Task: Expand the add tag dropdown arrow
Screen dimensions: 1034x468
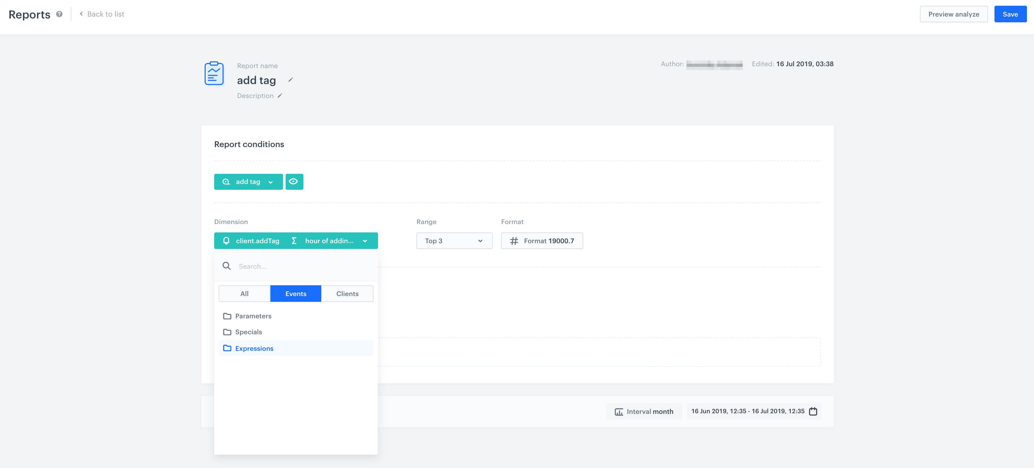Action: tap(272, 181)
